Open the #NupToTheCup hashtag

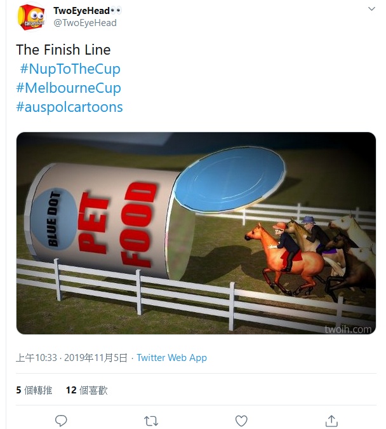pos(70,69)
